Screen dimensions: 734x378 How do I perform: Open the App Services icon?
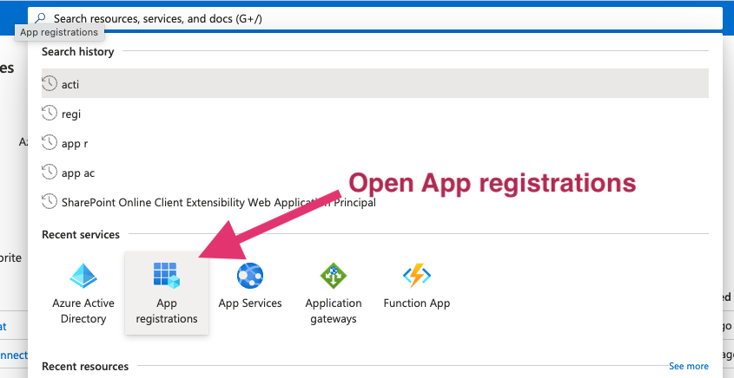coord(250,275)
